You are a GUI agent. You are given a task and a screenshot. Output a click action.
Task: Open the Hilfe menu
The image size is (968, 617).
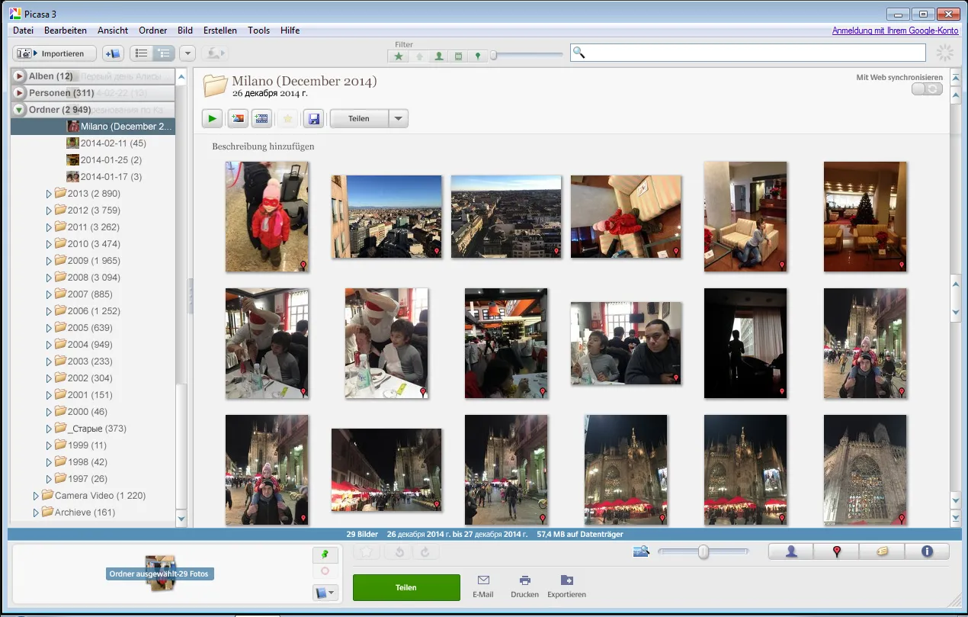point(290,31)
